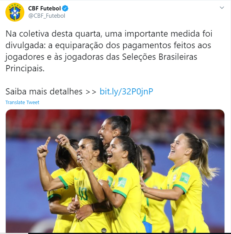Expand the tweet options chevron
Viewport: 231px width, 234px height.
tap(222, 8)
